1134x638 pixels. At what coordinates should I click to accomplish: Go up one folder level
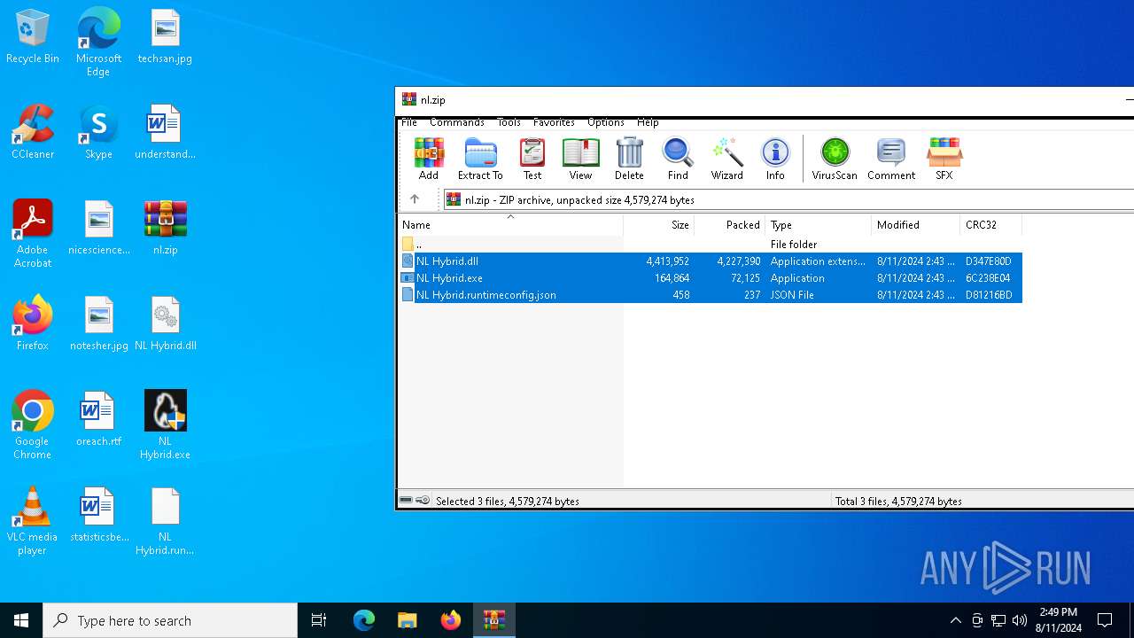[x=414, y=199]
